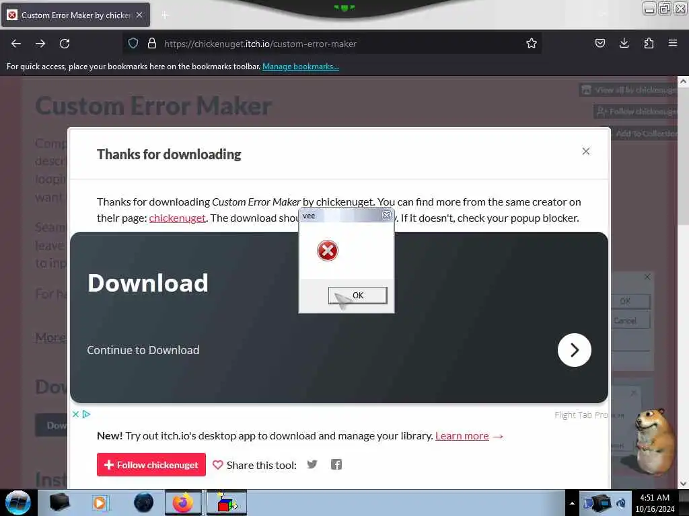Viewport: 689px width, 516px height.
Task: Close the Custom Error Maker tab
Action: 139,15
